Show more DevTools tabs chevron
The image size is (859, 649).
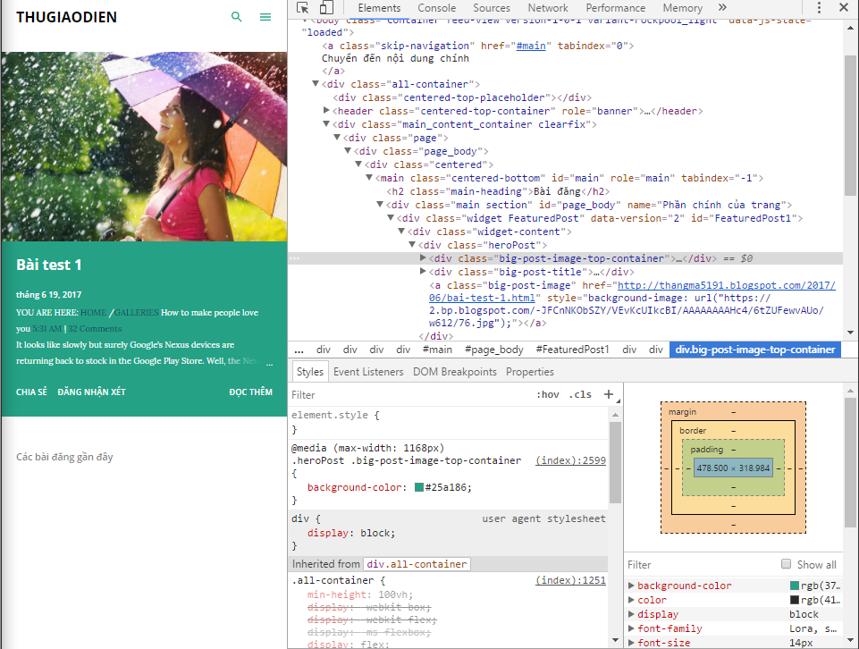coord(722,8)
